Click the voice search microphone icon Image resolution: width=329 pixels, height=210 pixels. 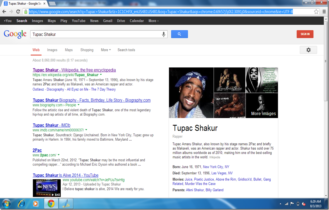pos(164,34)
